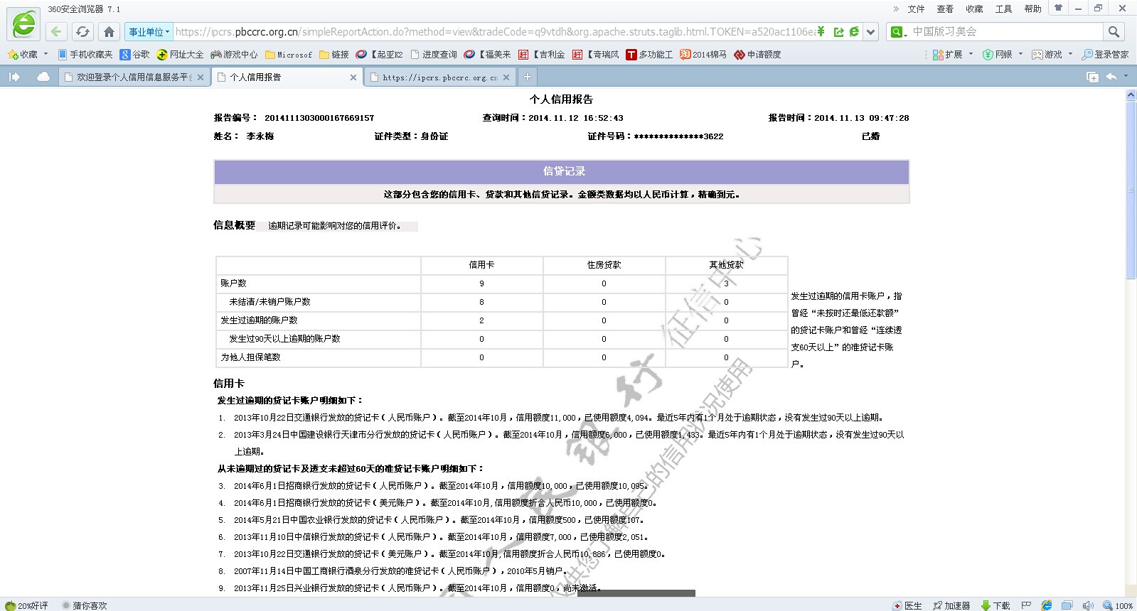The width and height of the screenshot is (1137, 611).
Task: Click the 信贷记录 section header
Action: (561, 171)
